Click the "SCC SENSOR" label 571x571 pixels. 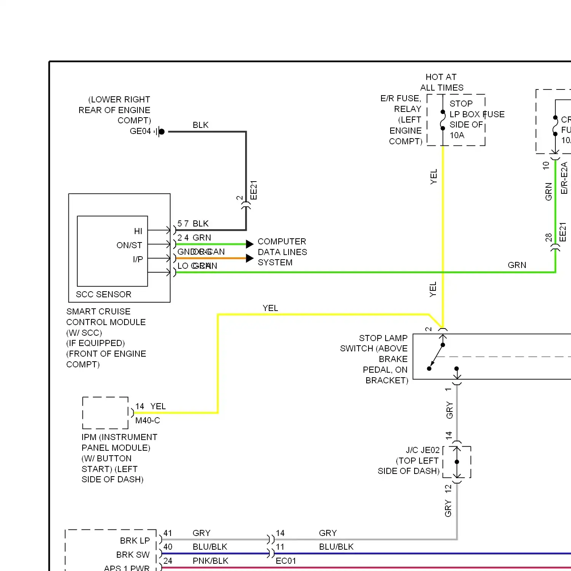104,294
